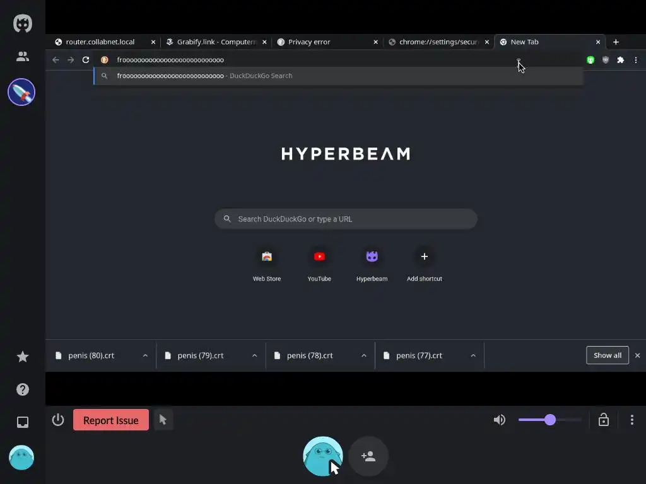Close the router.collabnet.local tab
The height and width of the screenshot is (484, 646).
click(x=153, y=42)
